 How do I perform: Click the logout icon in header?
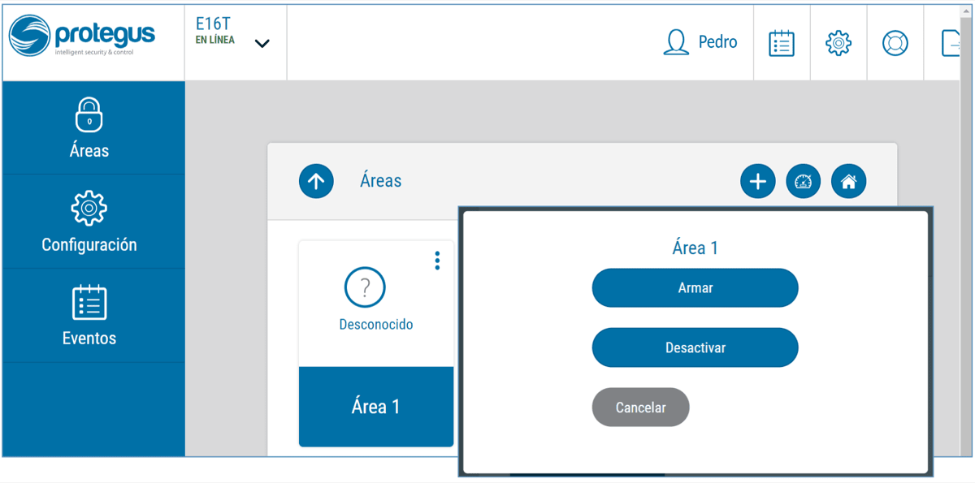(951, 43)
